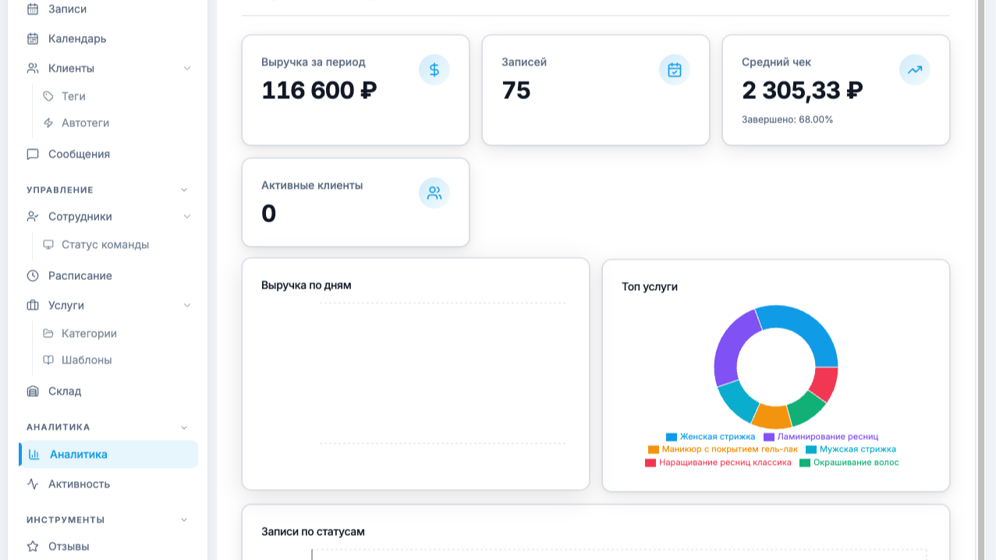The height and width of the screenshot is (560, 996).
Task: Click the message bubble icon for Сообщения
Action: [x=33, y=154]
